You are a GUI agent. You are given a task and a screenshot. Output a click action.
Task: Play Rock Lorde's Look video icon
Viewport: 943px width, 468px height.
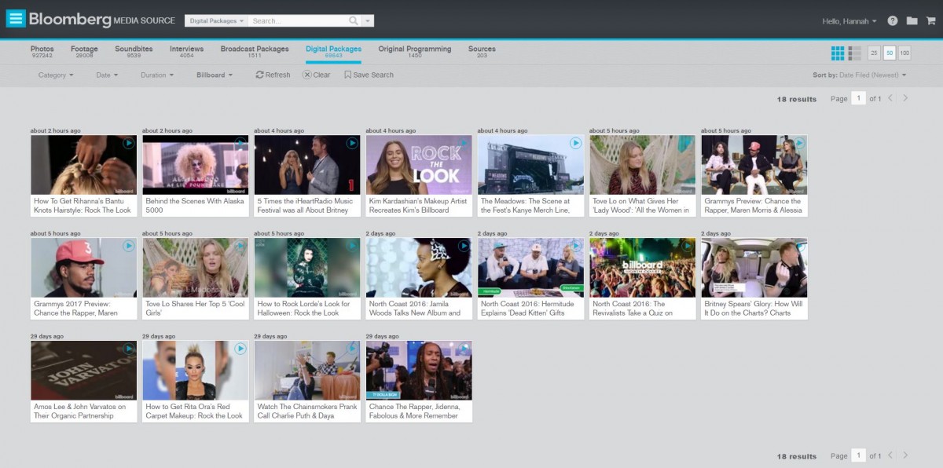(352, 246)
